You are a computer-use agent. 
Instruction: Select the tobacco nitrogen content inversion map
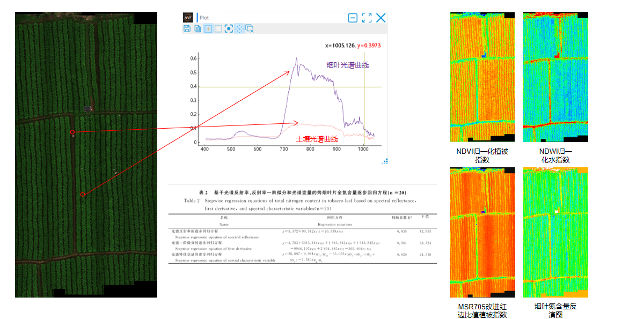click(555, 232)
